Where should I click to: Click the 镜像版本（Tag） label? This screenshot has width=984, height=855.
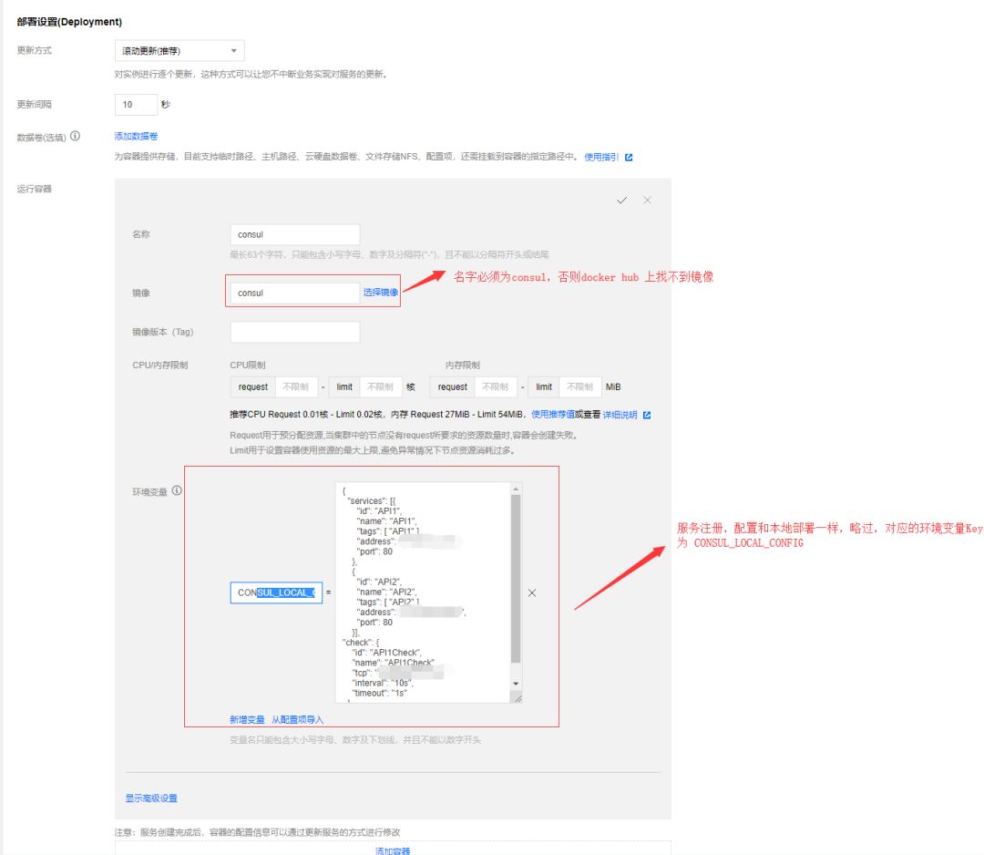pos(162,332)
